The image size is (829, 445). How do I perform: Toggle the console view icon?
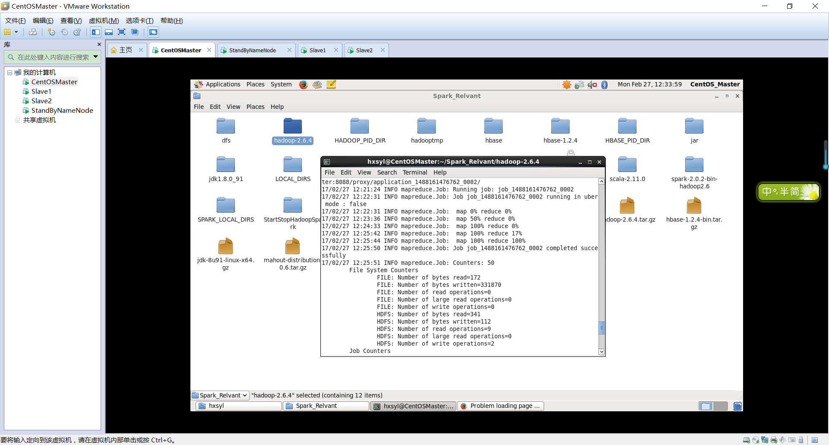click(x=153, y=32)
